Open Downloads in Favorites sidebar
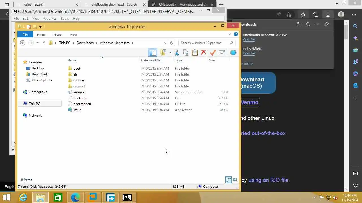Viewport: 362px width, 203px height. point(40,74)
